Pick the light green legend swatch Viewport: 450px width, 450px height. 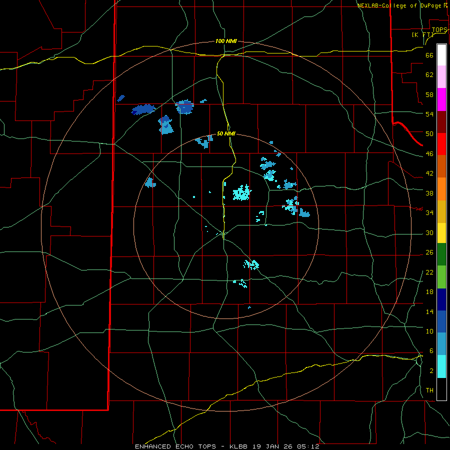pos(441,277)
